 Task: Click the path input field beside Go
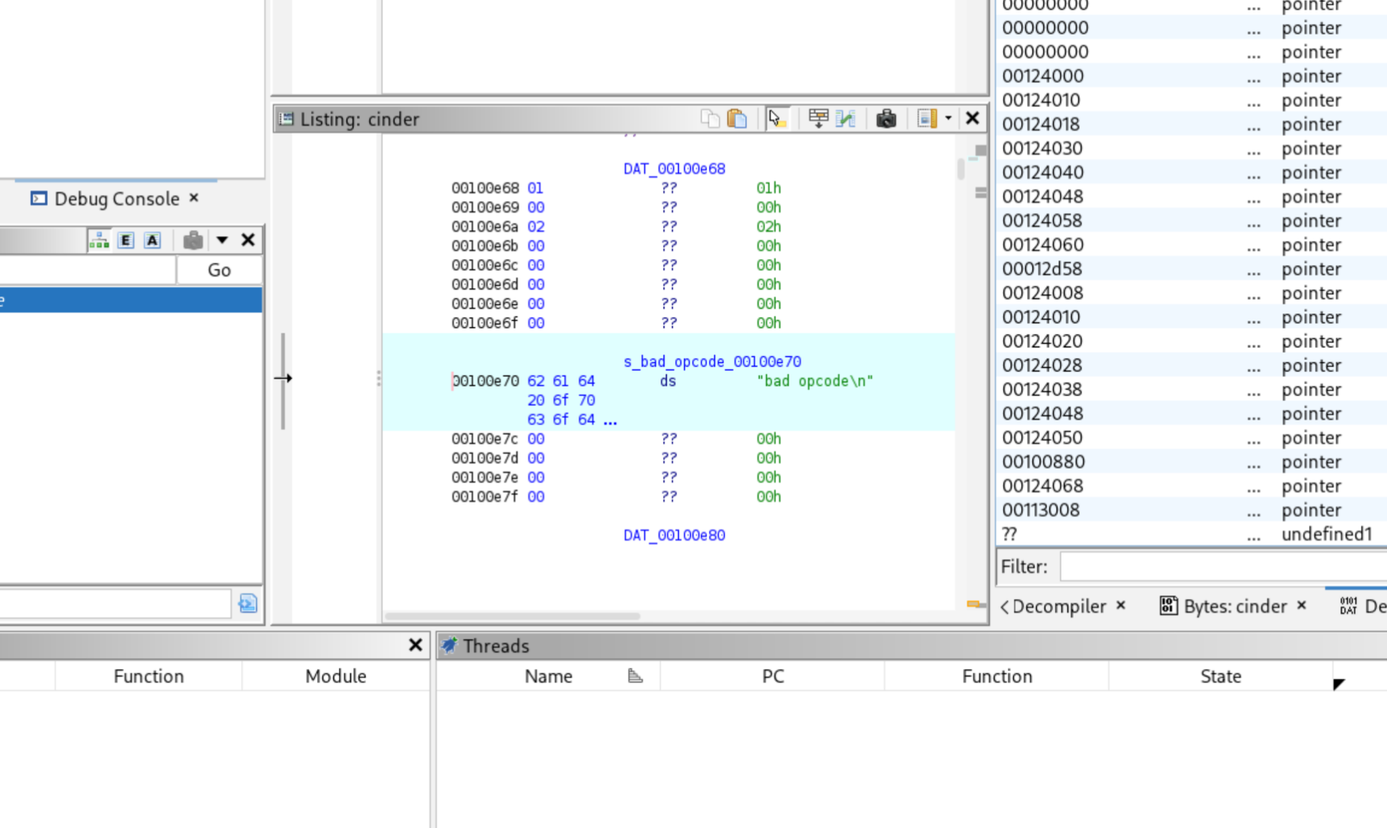[x=87, y=271]
